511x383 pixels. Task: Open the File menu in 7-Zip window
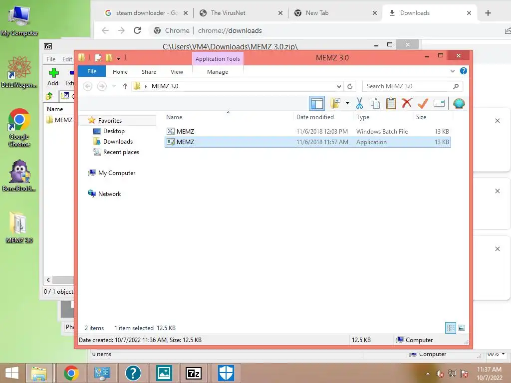[x=51, y=59]
